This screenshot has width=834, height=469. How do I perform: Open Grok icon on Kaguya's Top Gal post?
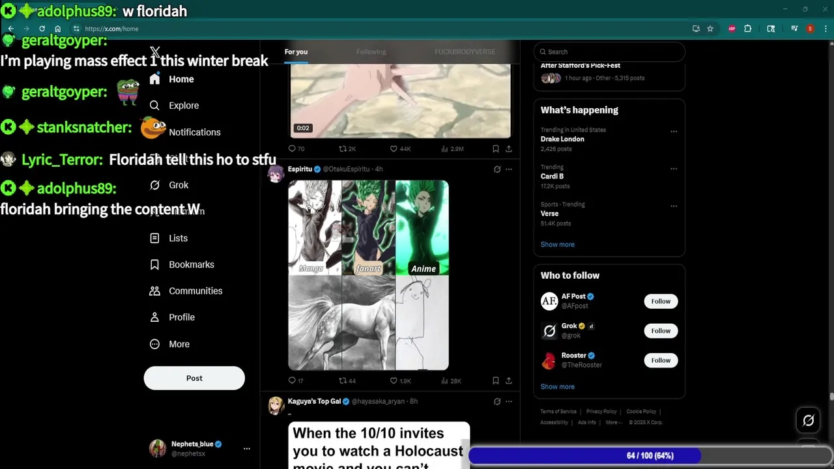(x=497, y=401)
